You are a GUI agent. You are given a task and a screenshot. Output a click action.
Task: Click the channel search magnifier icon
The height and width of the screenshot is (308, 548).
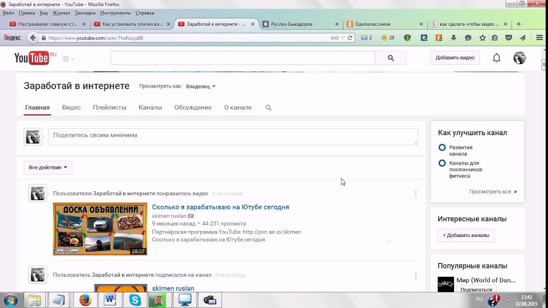pyautogui.click(x=268, y=108)
